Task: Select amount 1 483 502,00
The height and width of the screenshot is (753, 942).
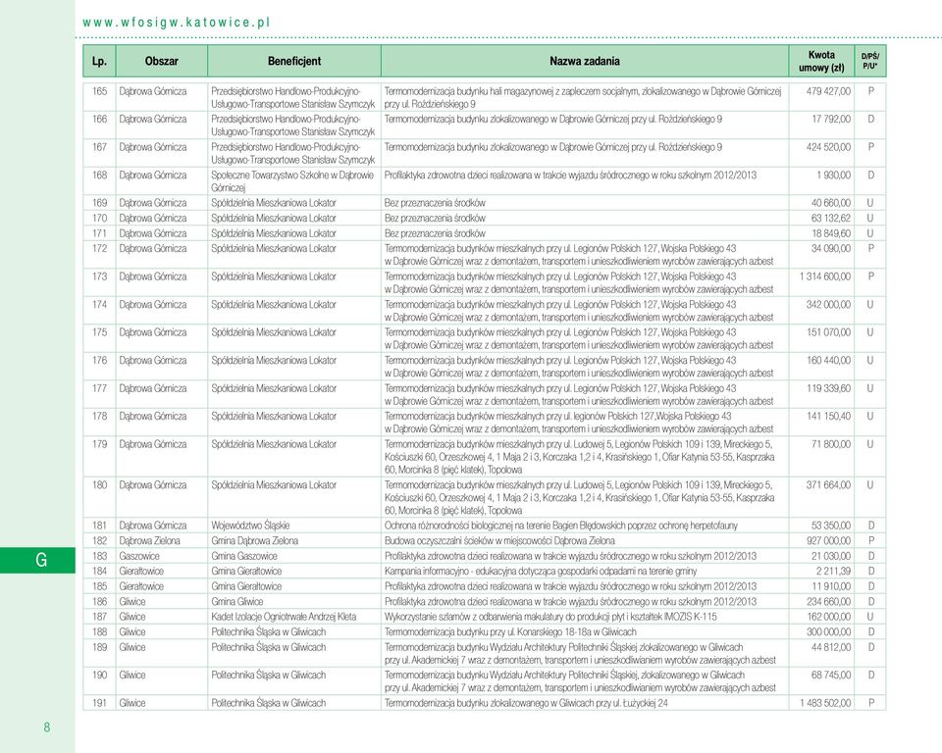Action: pos(825,703)
